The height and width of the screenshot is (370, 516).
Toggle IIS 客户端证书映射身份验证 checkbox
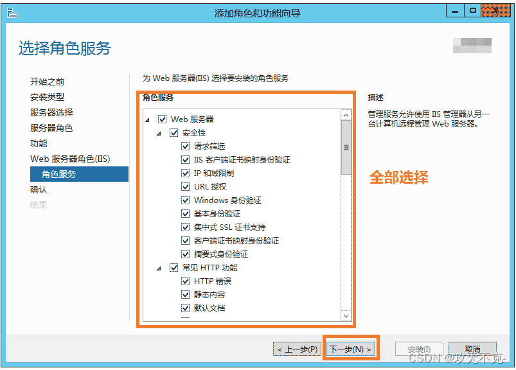186,159
